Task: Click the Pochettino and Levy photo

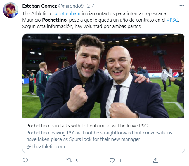Action: (103, 76)
